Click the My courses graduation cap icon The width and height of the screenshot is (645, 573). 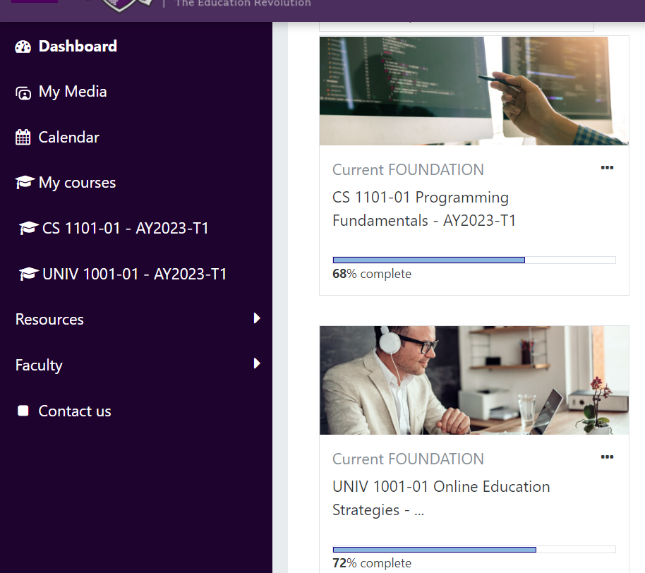[x=25, y=182]
